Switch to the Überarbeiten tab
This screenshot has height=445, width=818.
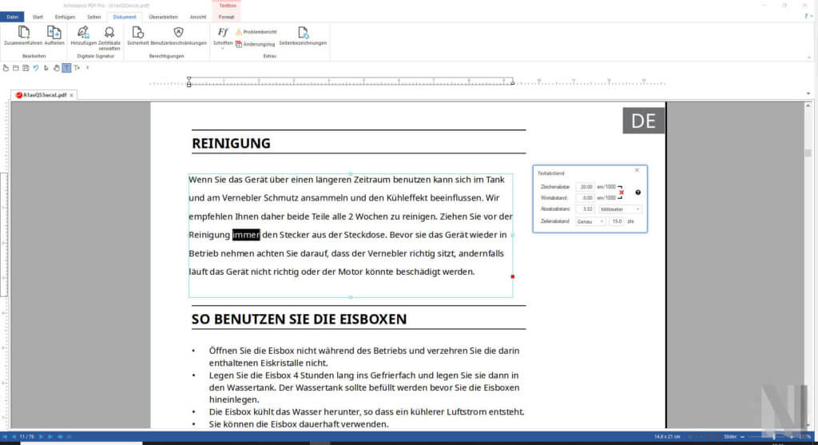tap(163, 17)
